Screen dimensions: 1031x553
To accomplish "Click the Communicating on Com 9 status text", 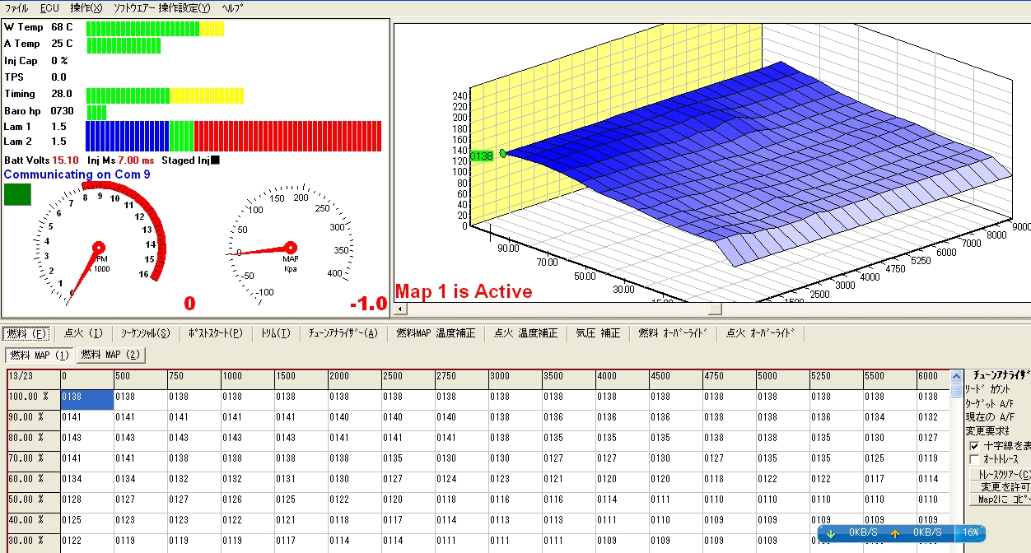I will coord(77,174).
